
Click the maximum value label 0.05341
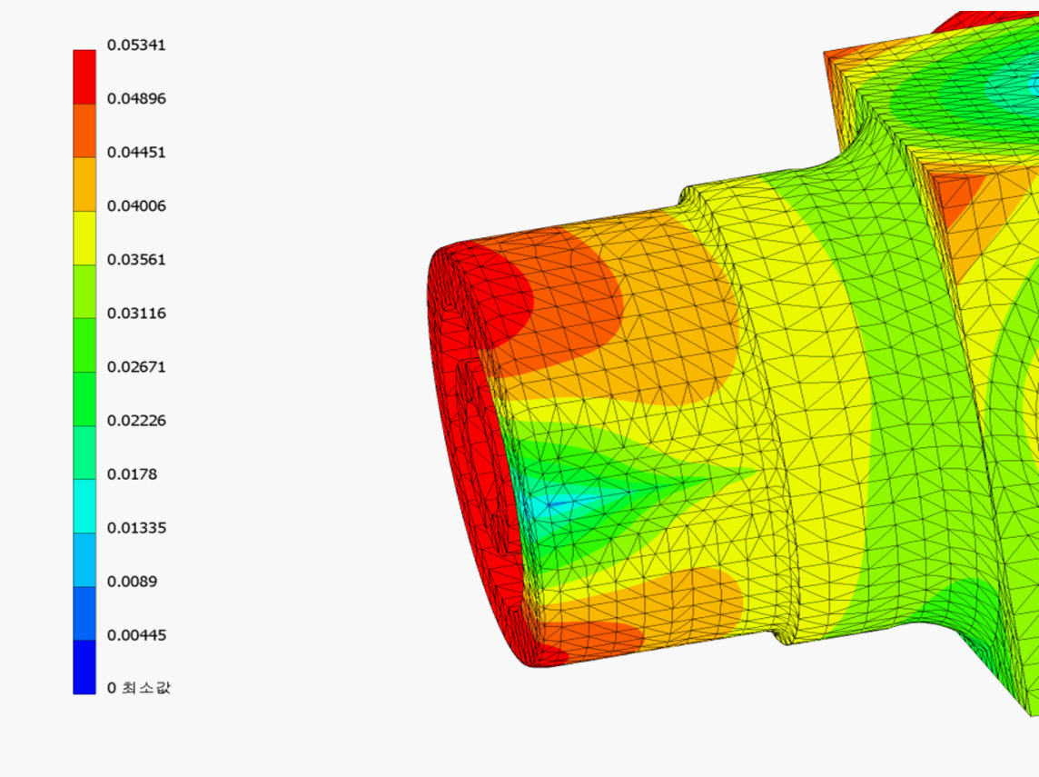[x=136, y=45]
